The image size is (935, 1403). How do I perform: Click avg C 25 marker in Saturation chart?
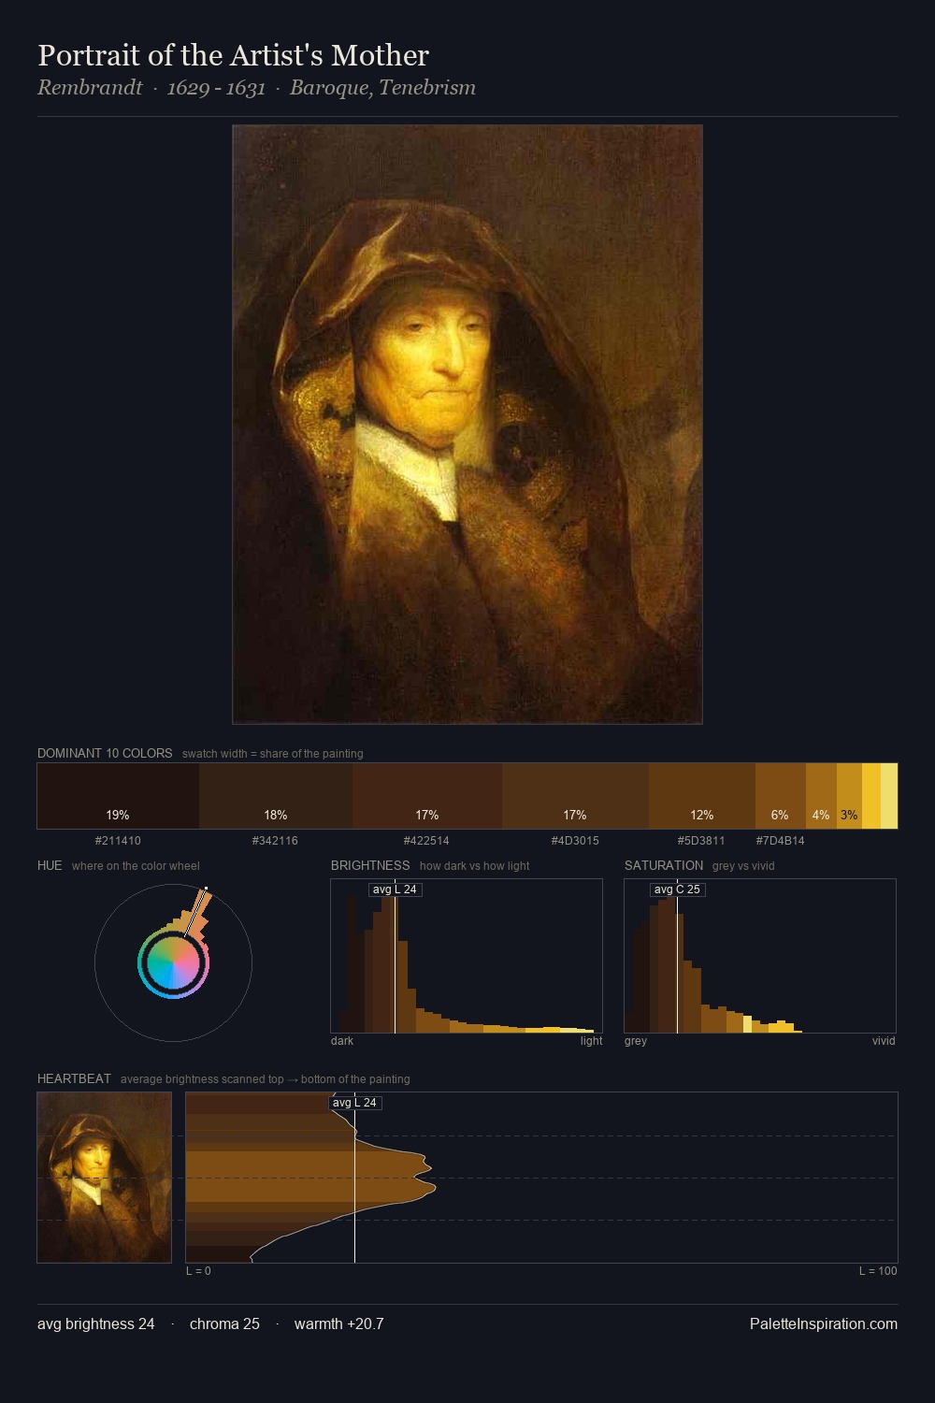point(677,890)
